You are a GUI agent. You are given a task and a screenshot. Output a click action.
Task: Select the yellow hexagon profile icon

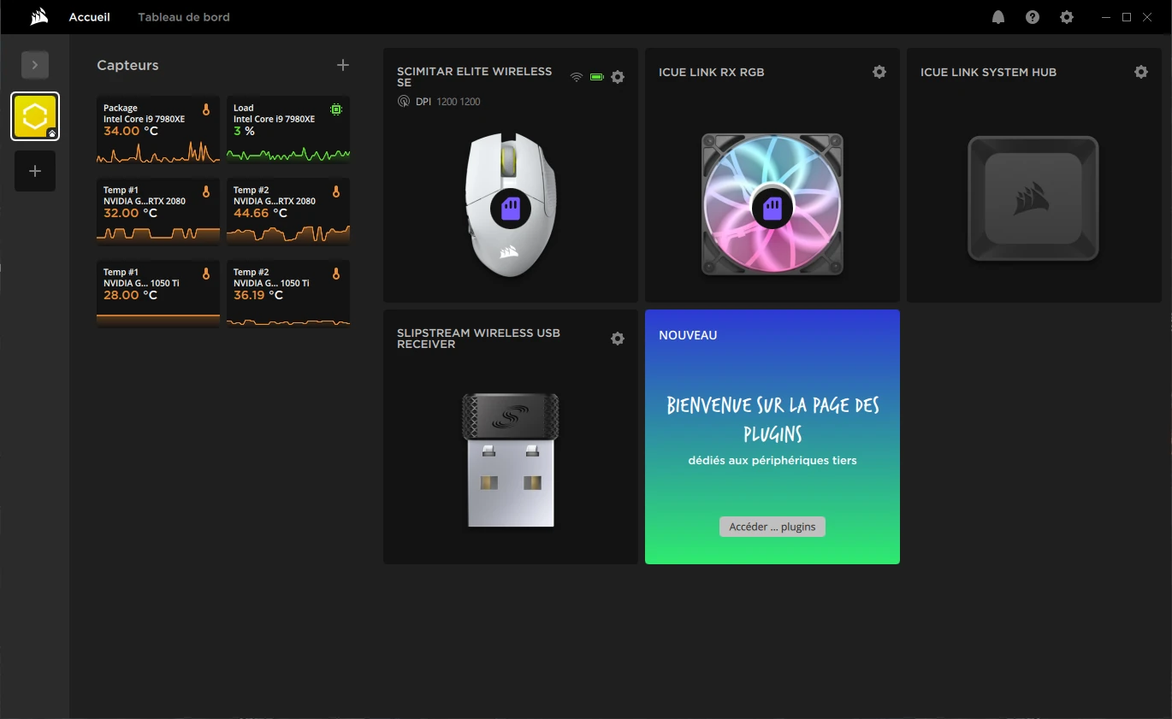point(35,116)
